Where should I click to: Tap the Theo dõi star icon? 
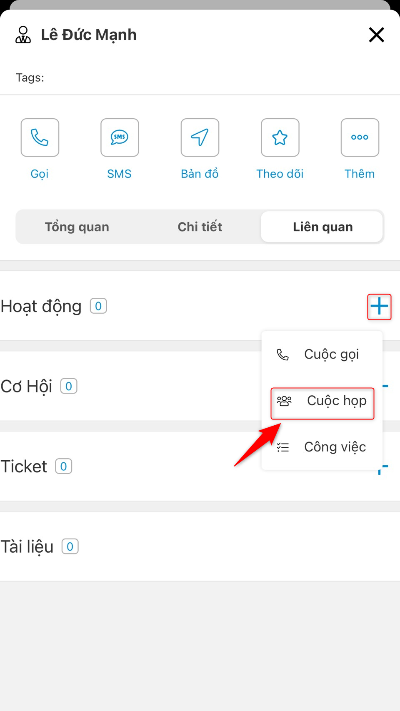tap(280, 137)
